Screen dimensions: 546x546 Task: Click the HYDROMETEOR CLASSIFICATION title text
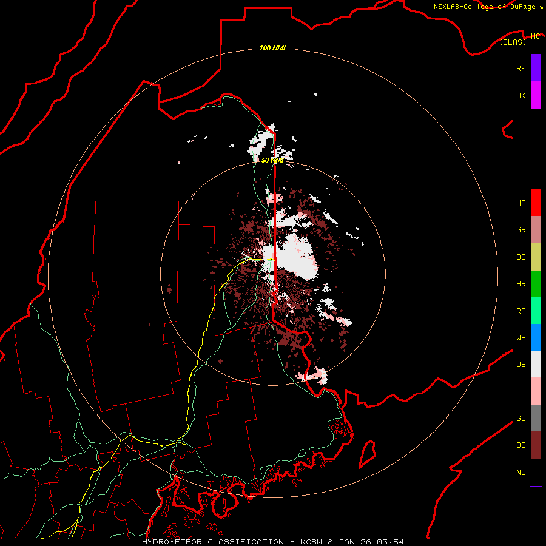(213, 542)
